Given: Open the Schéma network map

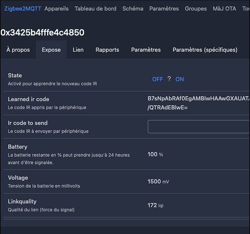Looking at the screenshot, I should tap(133, 8).
